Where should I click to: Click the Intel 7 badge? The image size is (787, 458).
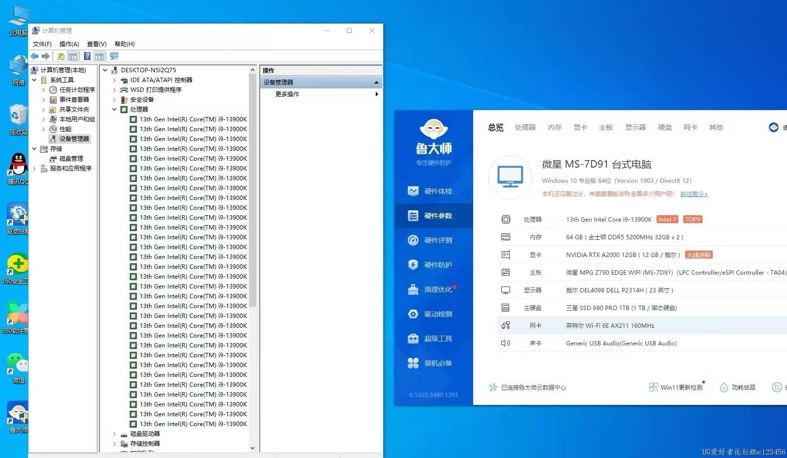tap(667, 219)
